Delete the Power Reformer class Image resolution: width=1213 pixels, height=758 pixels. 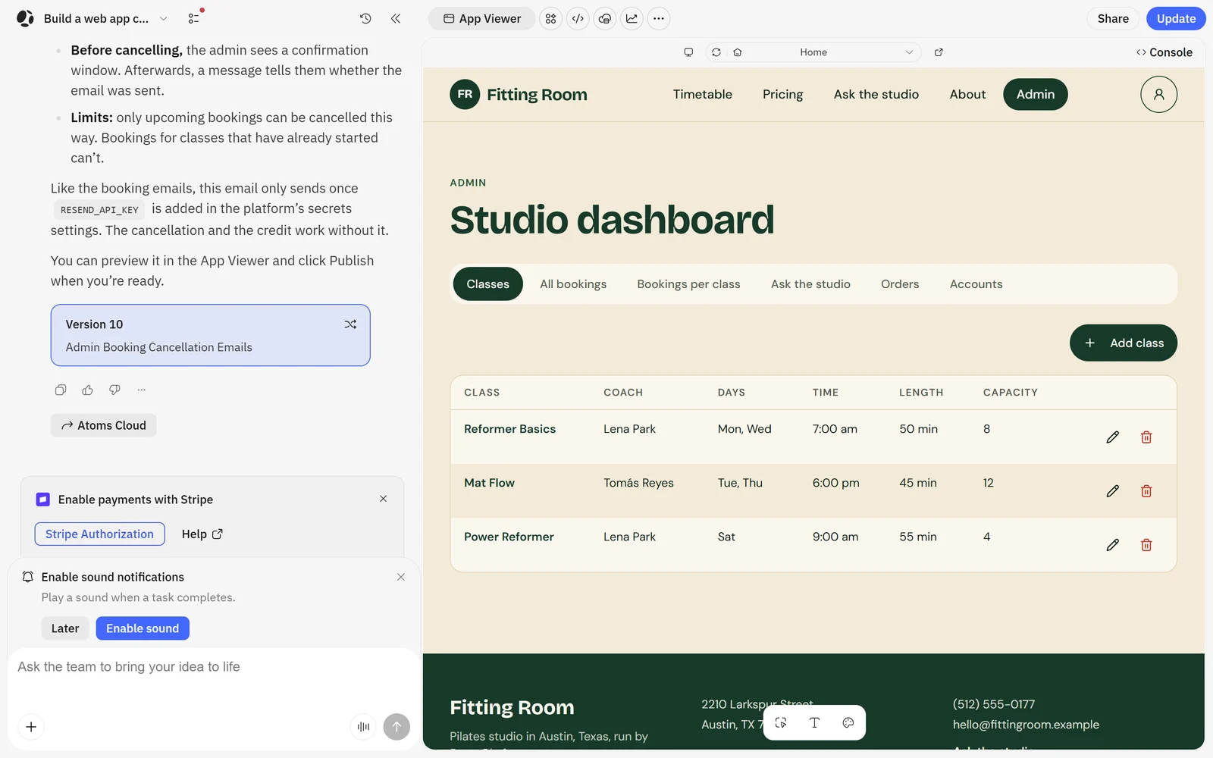click(x=1146, y=545)
